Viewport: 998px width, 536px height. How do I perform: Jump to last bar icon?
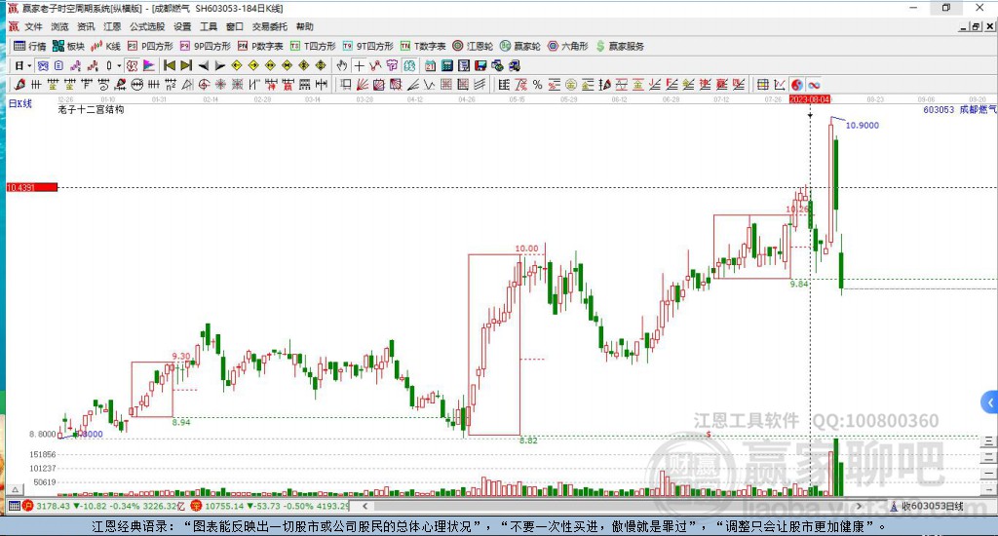[x=186, y=65]
